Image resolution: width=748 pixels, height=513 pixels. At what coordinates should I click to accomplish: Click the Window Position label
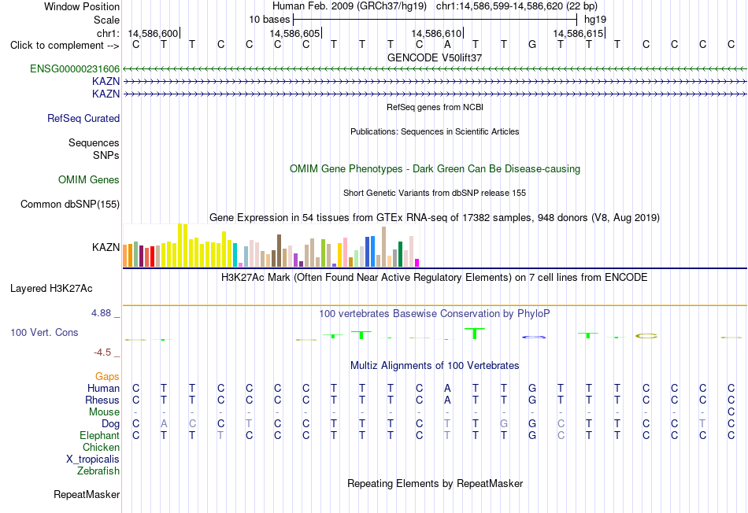pyautogui.click(x=82, y=6)
